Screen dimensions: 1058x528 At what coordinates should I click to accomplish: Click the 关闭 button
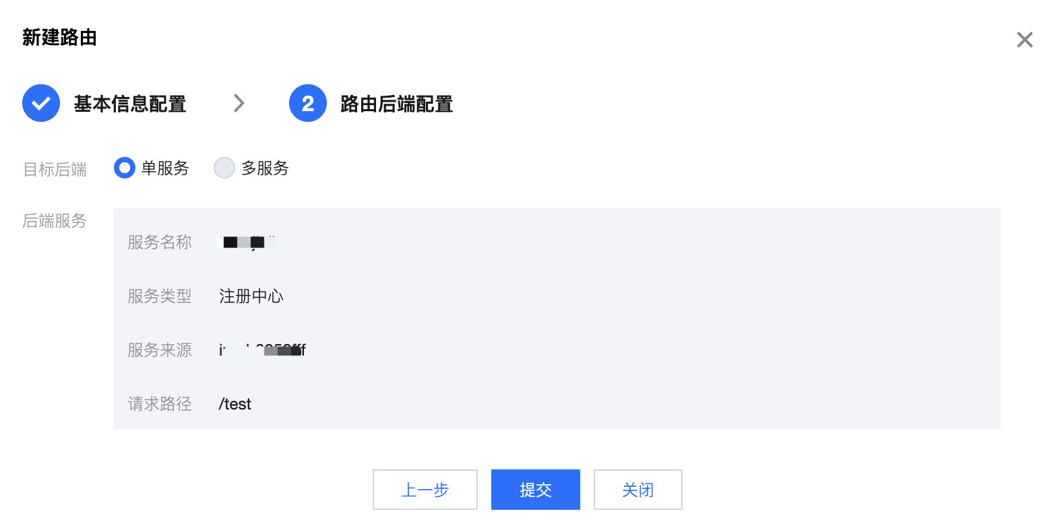638,490
